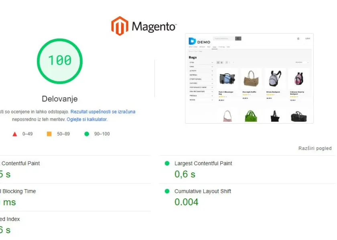Switch to list view in the Bags listing
Screen dimensions: 337x240
pyautogui.click(x=221, y=62)
